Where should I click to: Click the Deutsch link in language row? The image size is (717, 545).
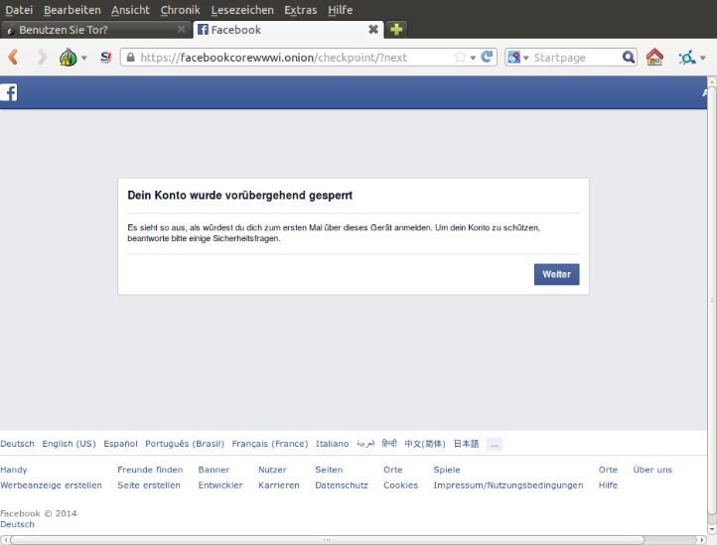click(x=17, y=444)
